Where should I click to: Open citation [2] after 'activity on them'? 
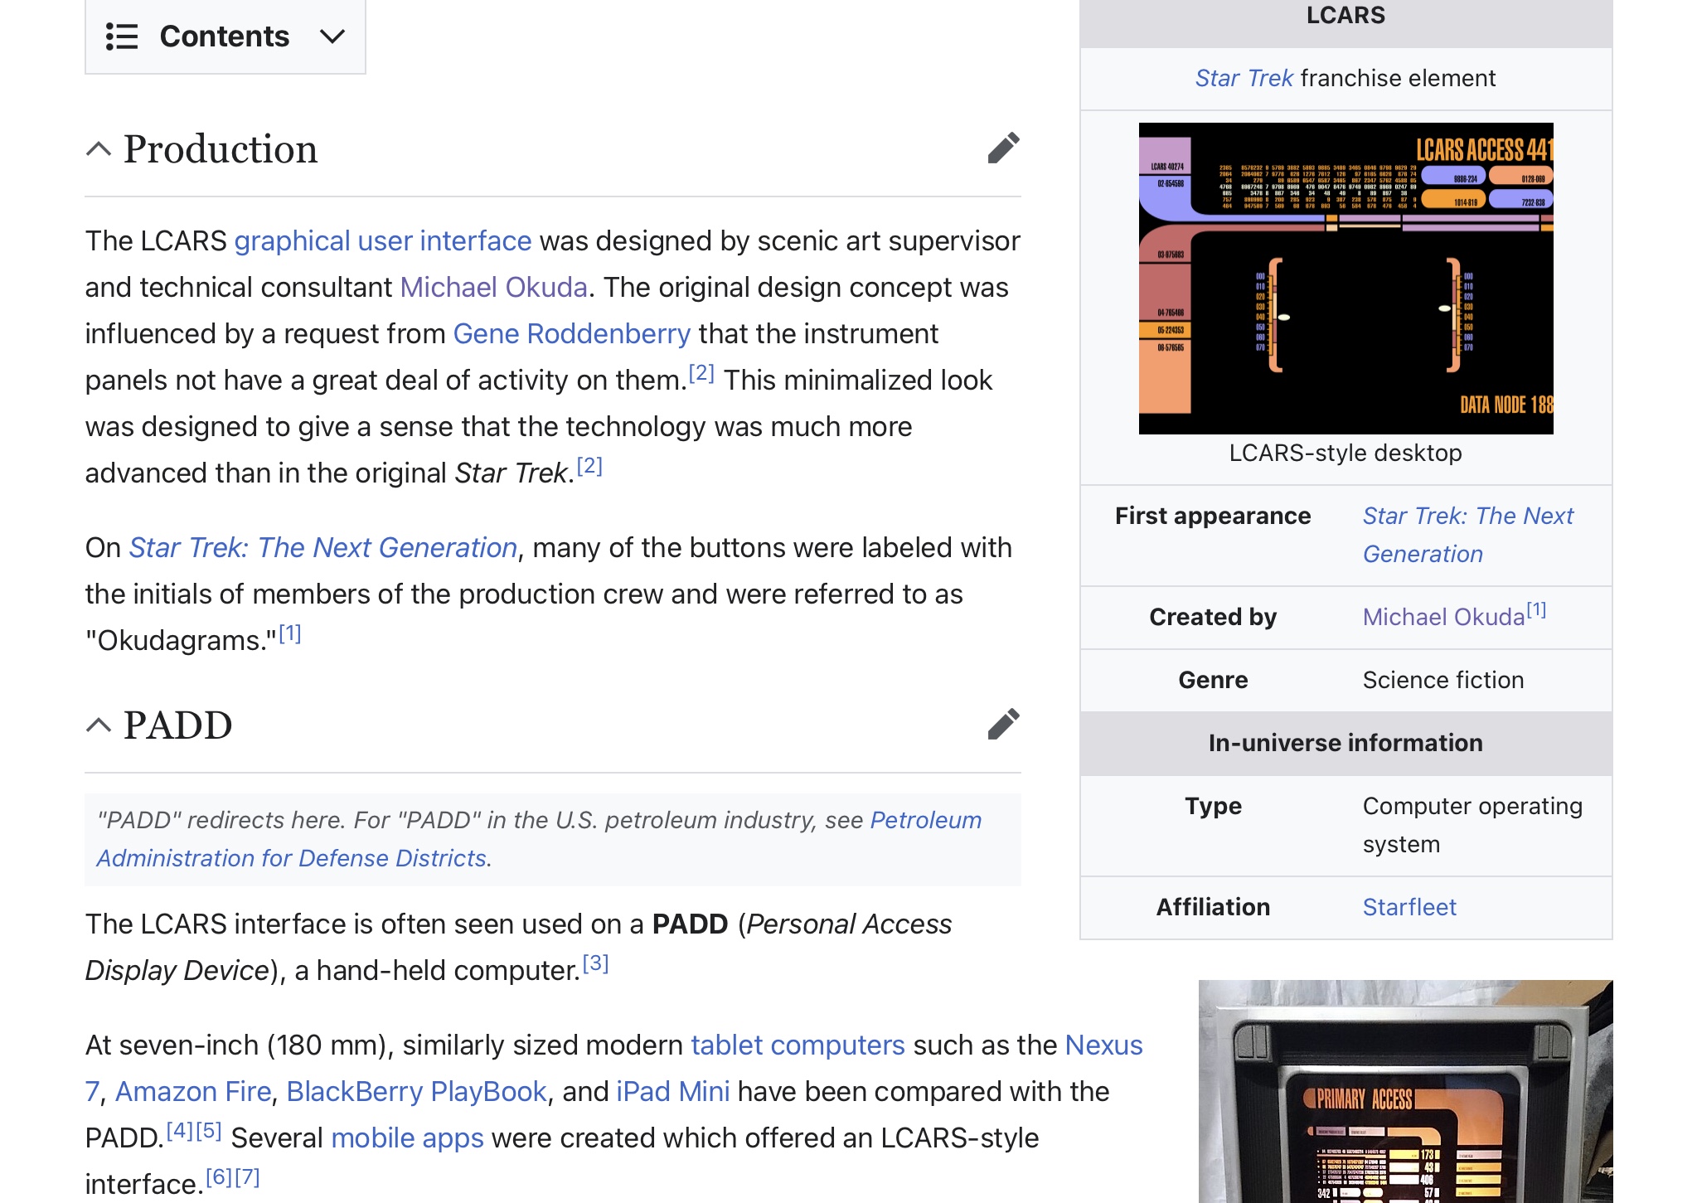701,373
